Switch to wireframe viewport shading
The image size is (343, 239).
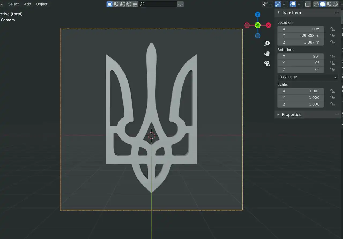[x=316, y=4]
